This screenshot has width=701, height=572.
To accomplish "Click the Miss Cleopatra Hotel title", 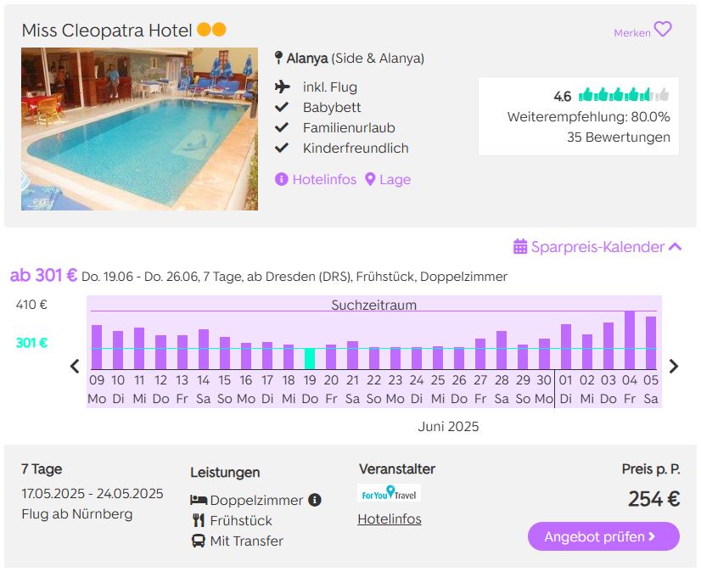I will click(107, 31).
